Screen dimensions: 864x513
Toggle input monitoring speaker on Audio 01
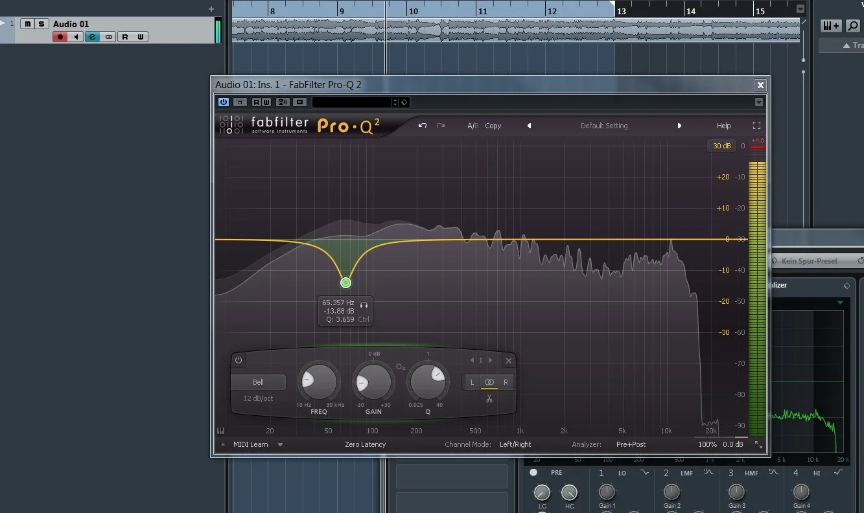[x=76, y=37]
